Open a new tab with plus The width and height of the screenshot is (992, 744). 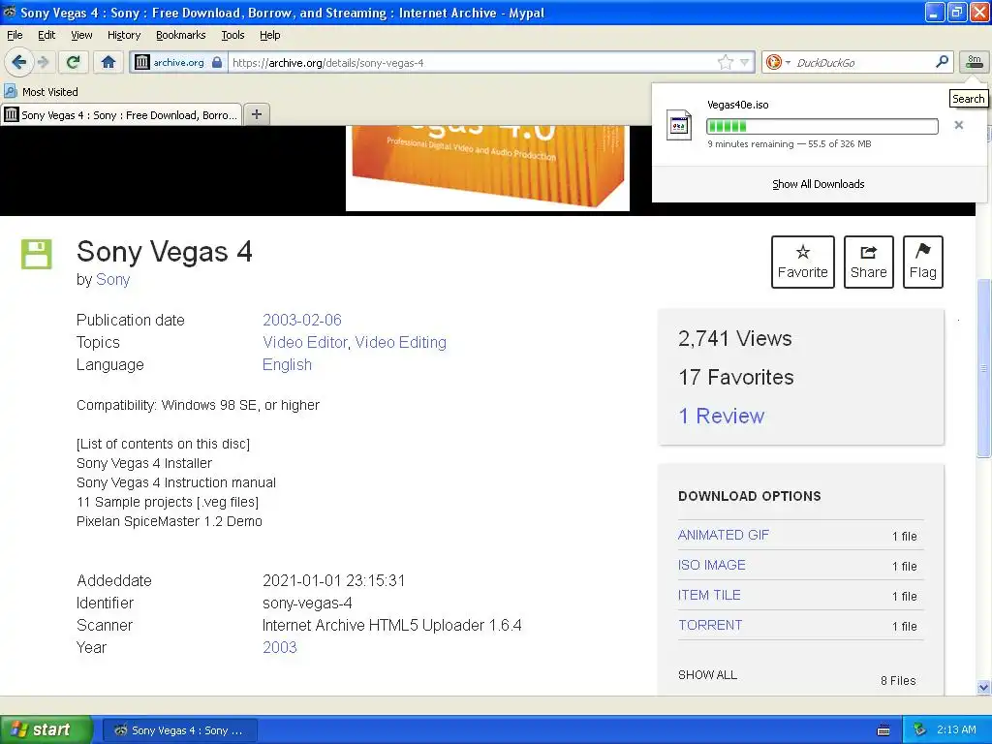click(x=257, y=114)
